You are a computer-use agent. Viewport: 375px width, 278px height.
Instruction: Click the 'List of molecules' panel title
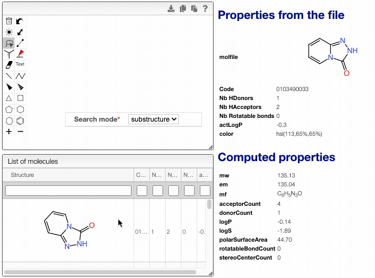(33, 162)
